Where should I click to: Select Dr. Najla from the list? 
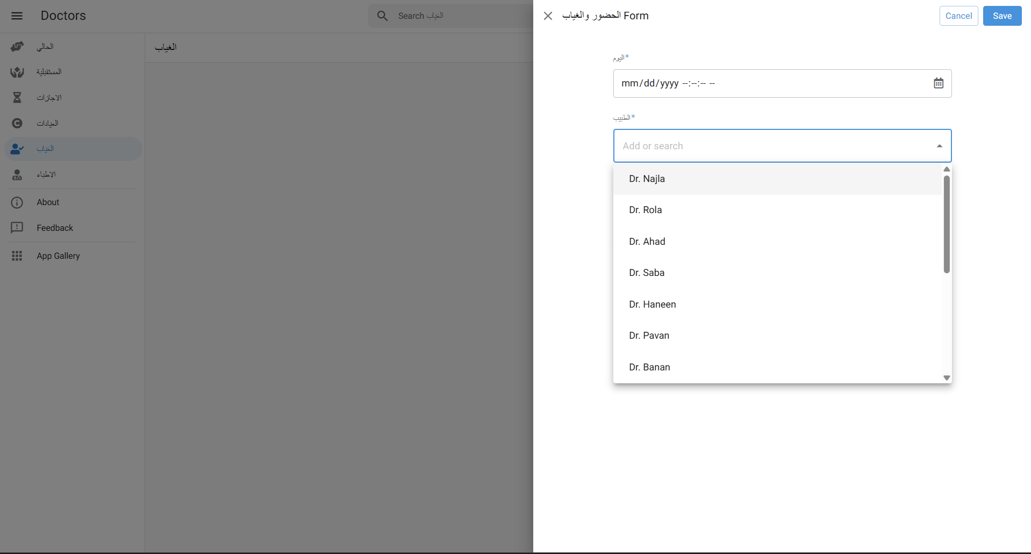[647, 179]
